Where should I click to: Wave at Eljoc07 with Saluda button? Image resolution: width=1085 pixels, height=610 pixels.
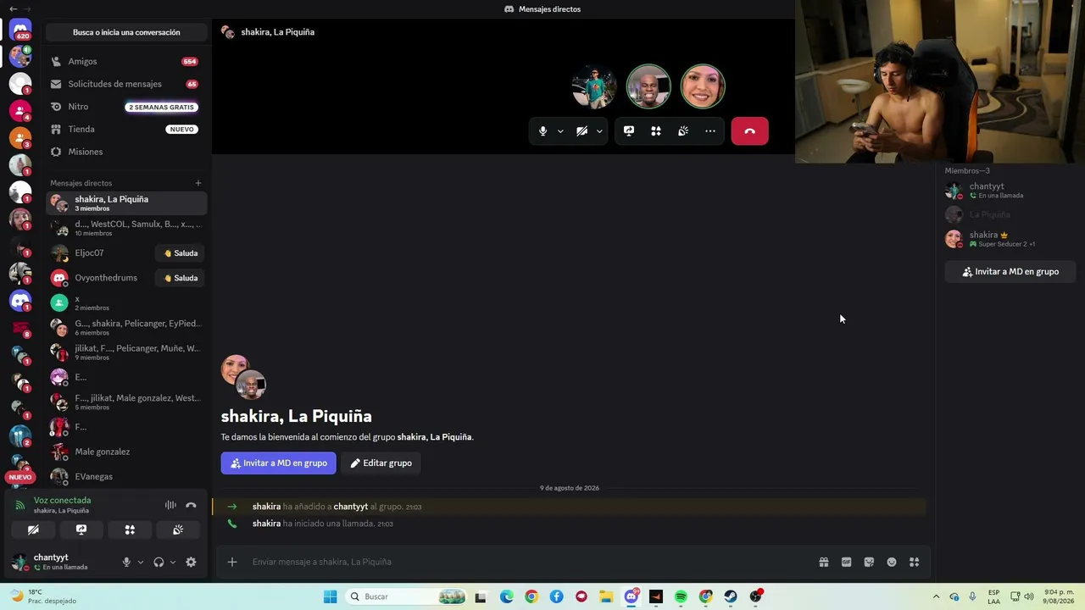[180, 253]
